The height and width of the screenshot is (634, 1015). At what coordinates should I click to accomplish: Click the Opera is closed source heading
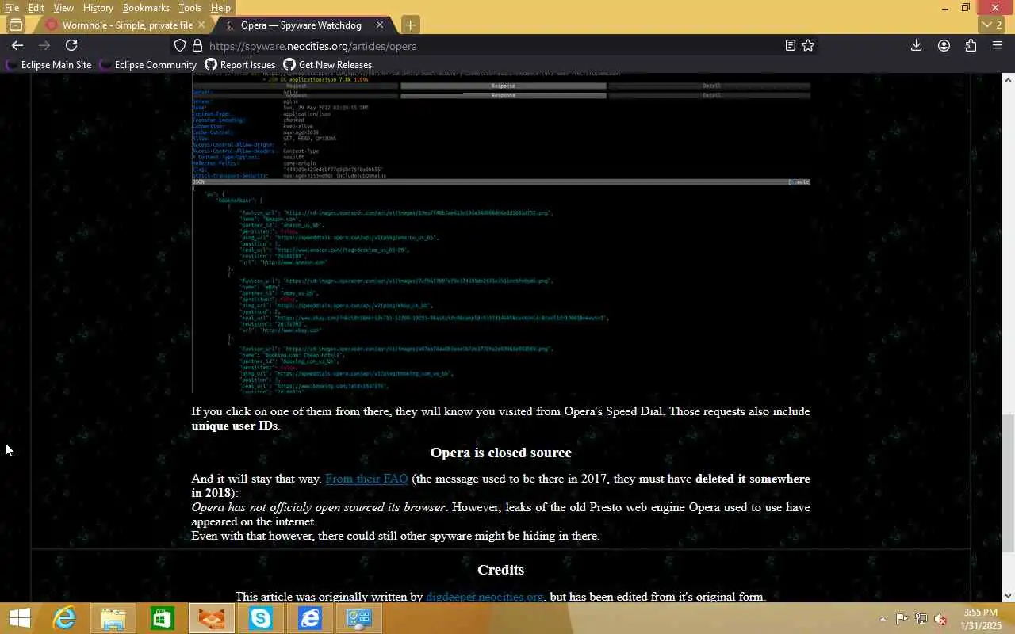tap(500, 453)
